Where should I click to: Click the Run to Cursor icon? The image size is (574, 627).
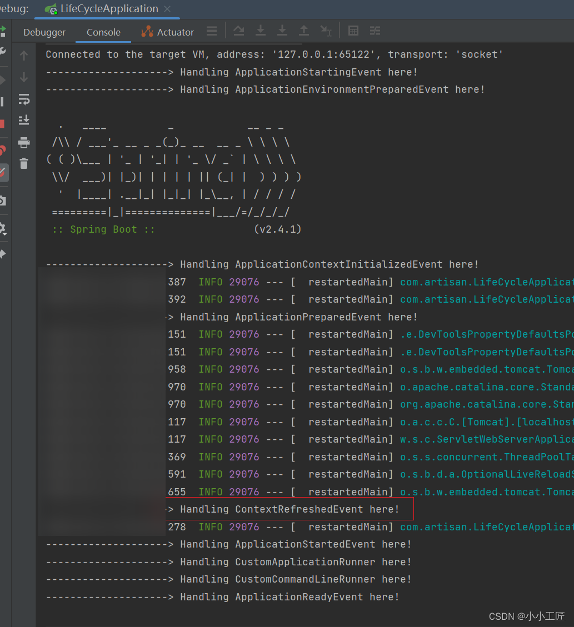(326, 31)
